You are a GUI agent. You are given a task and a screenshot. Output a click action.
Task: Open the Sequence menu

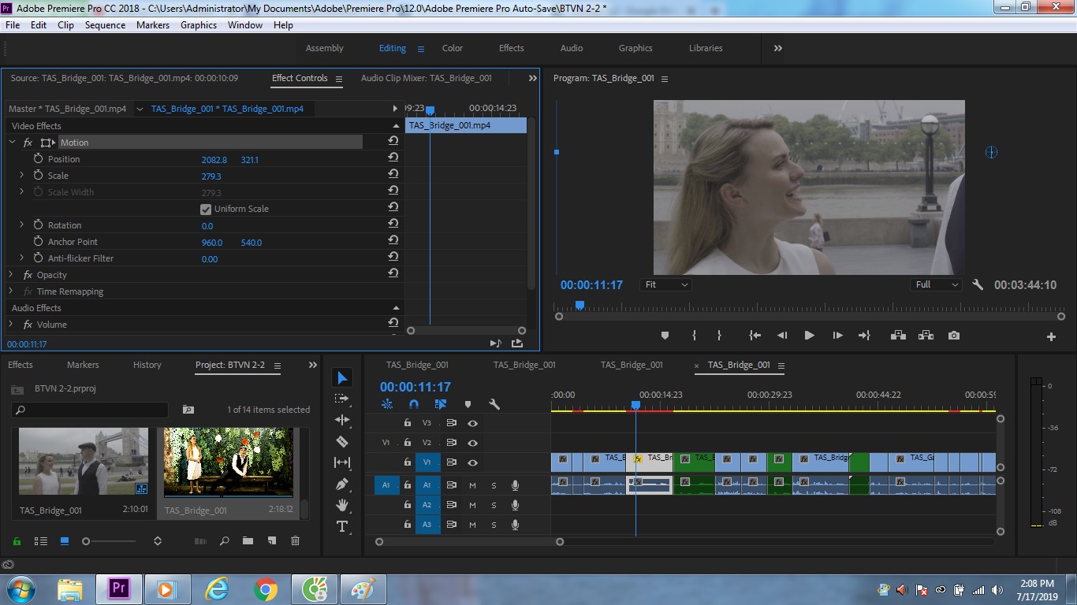[x=105, y=25]
